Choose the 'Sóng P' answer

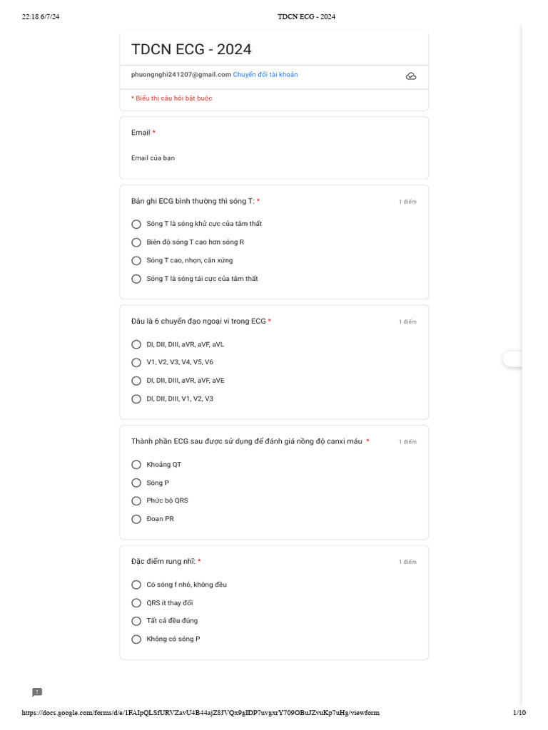click(x=136, y=483)
